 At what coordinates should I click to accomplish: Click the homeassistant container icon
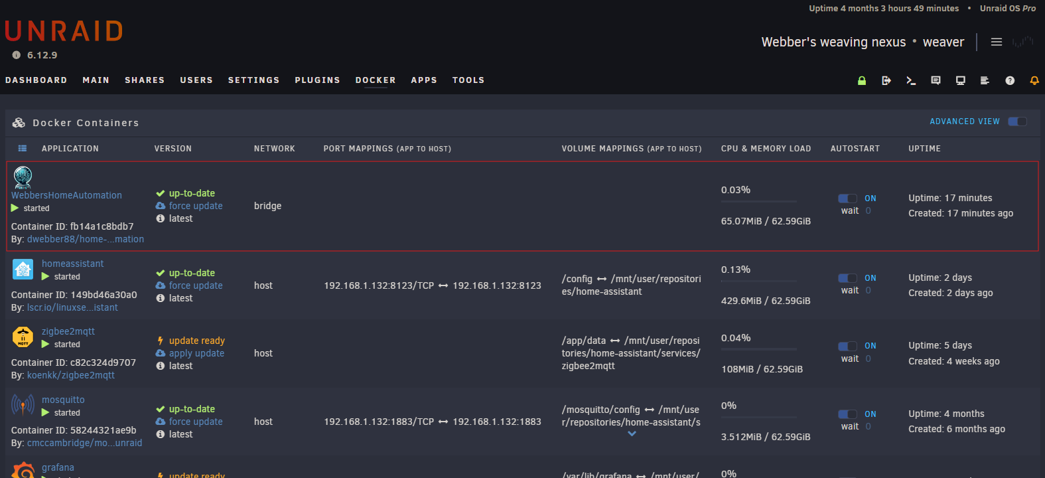coord(23,269)
